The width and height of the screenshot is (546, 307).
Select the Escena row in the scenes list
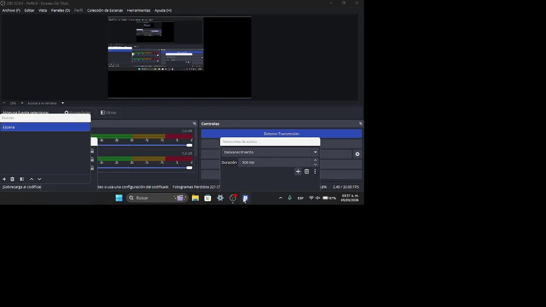[45, 127]
